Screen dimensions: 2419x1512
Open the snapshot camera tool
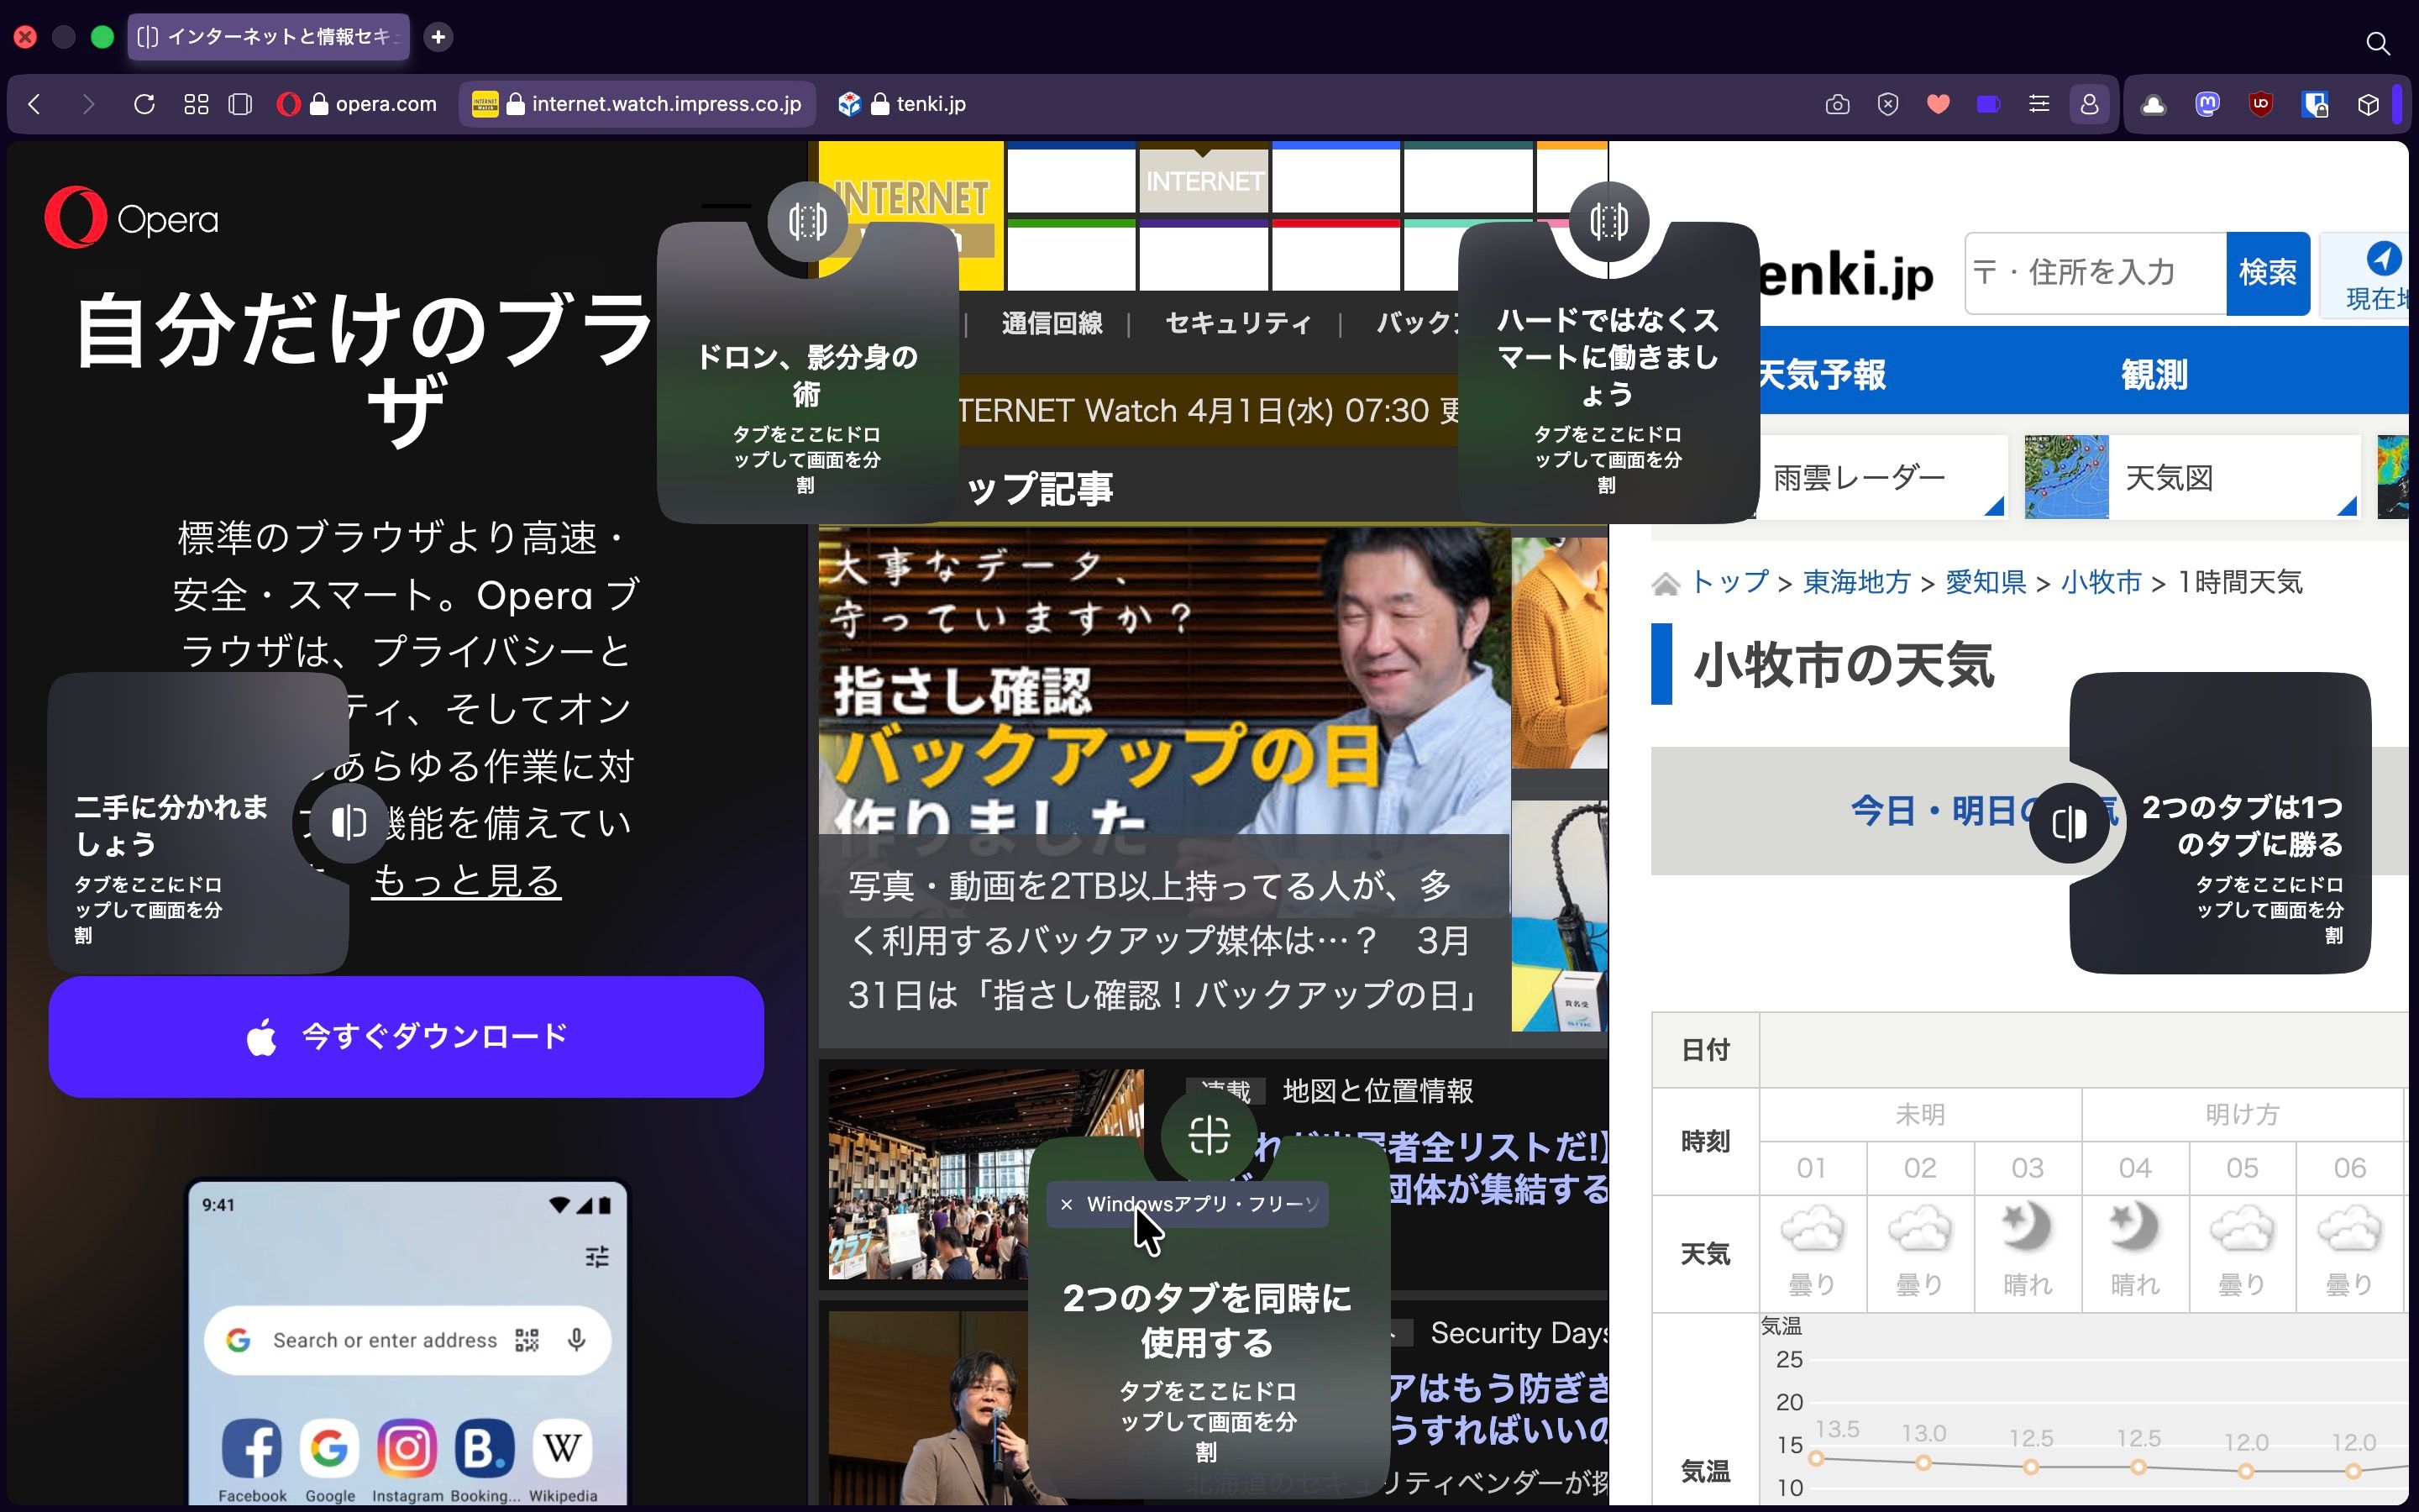[1837, 104]
